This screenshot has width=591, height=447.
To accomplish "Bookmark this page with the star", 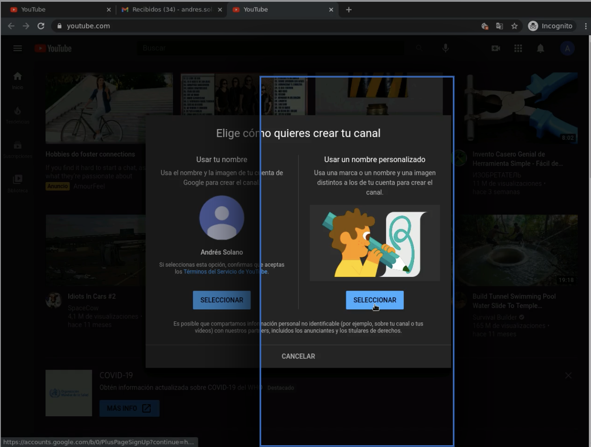I will coord(514,26).
